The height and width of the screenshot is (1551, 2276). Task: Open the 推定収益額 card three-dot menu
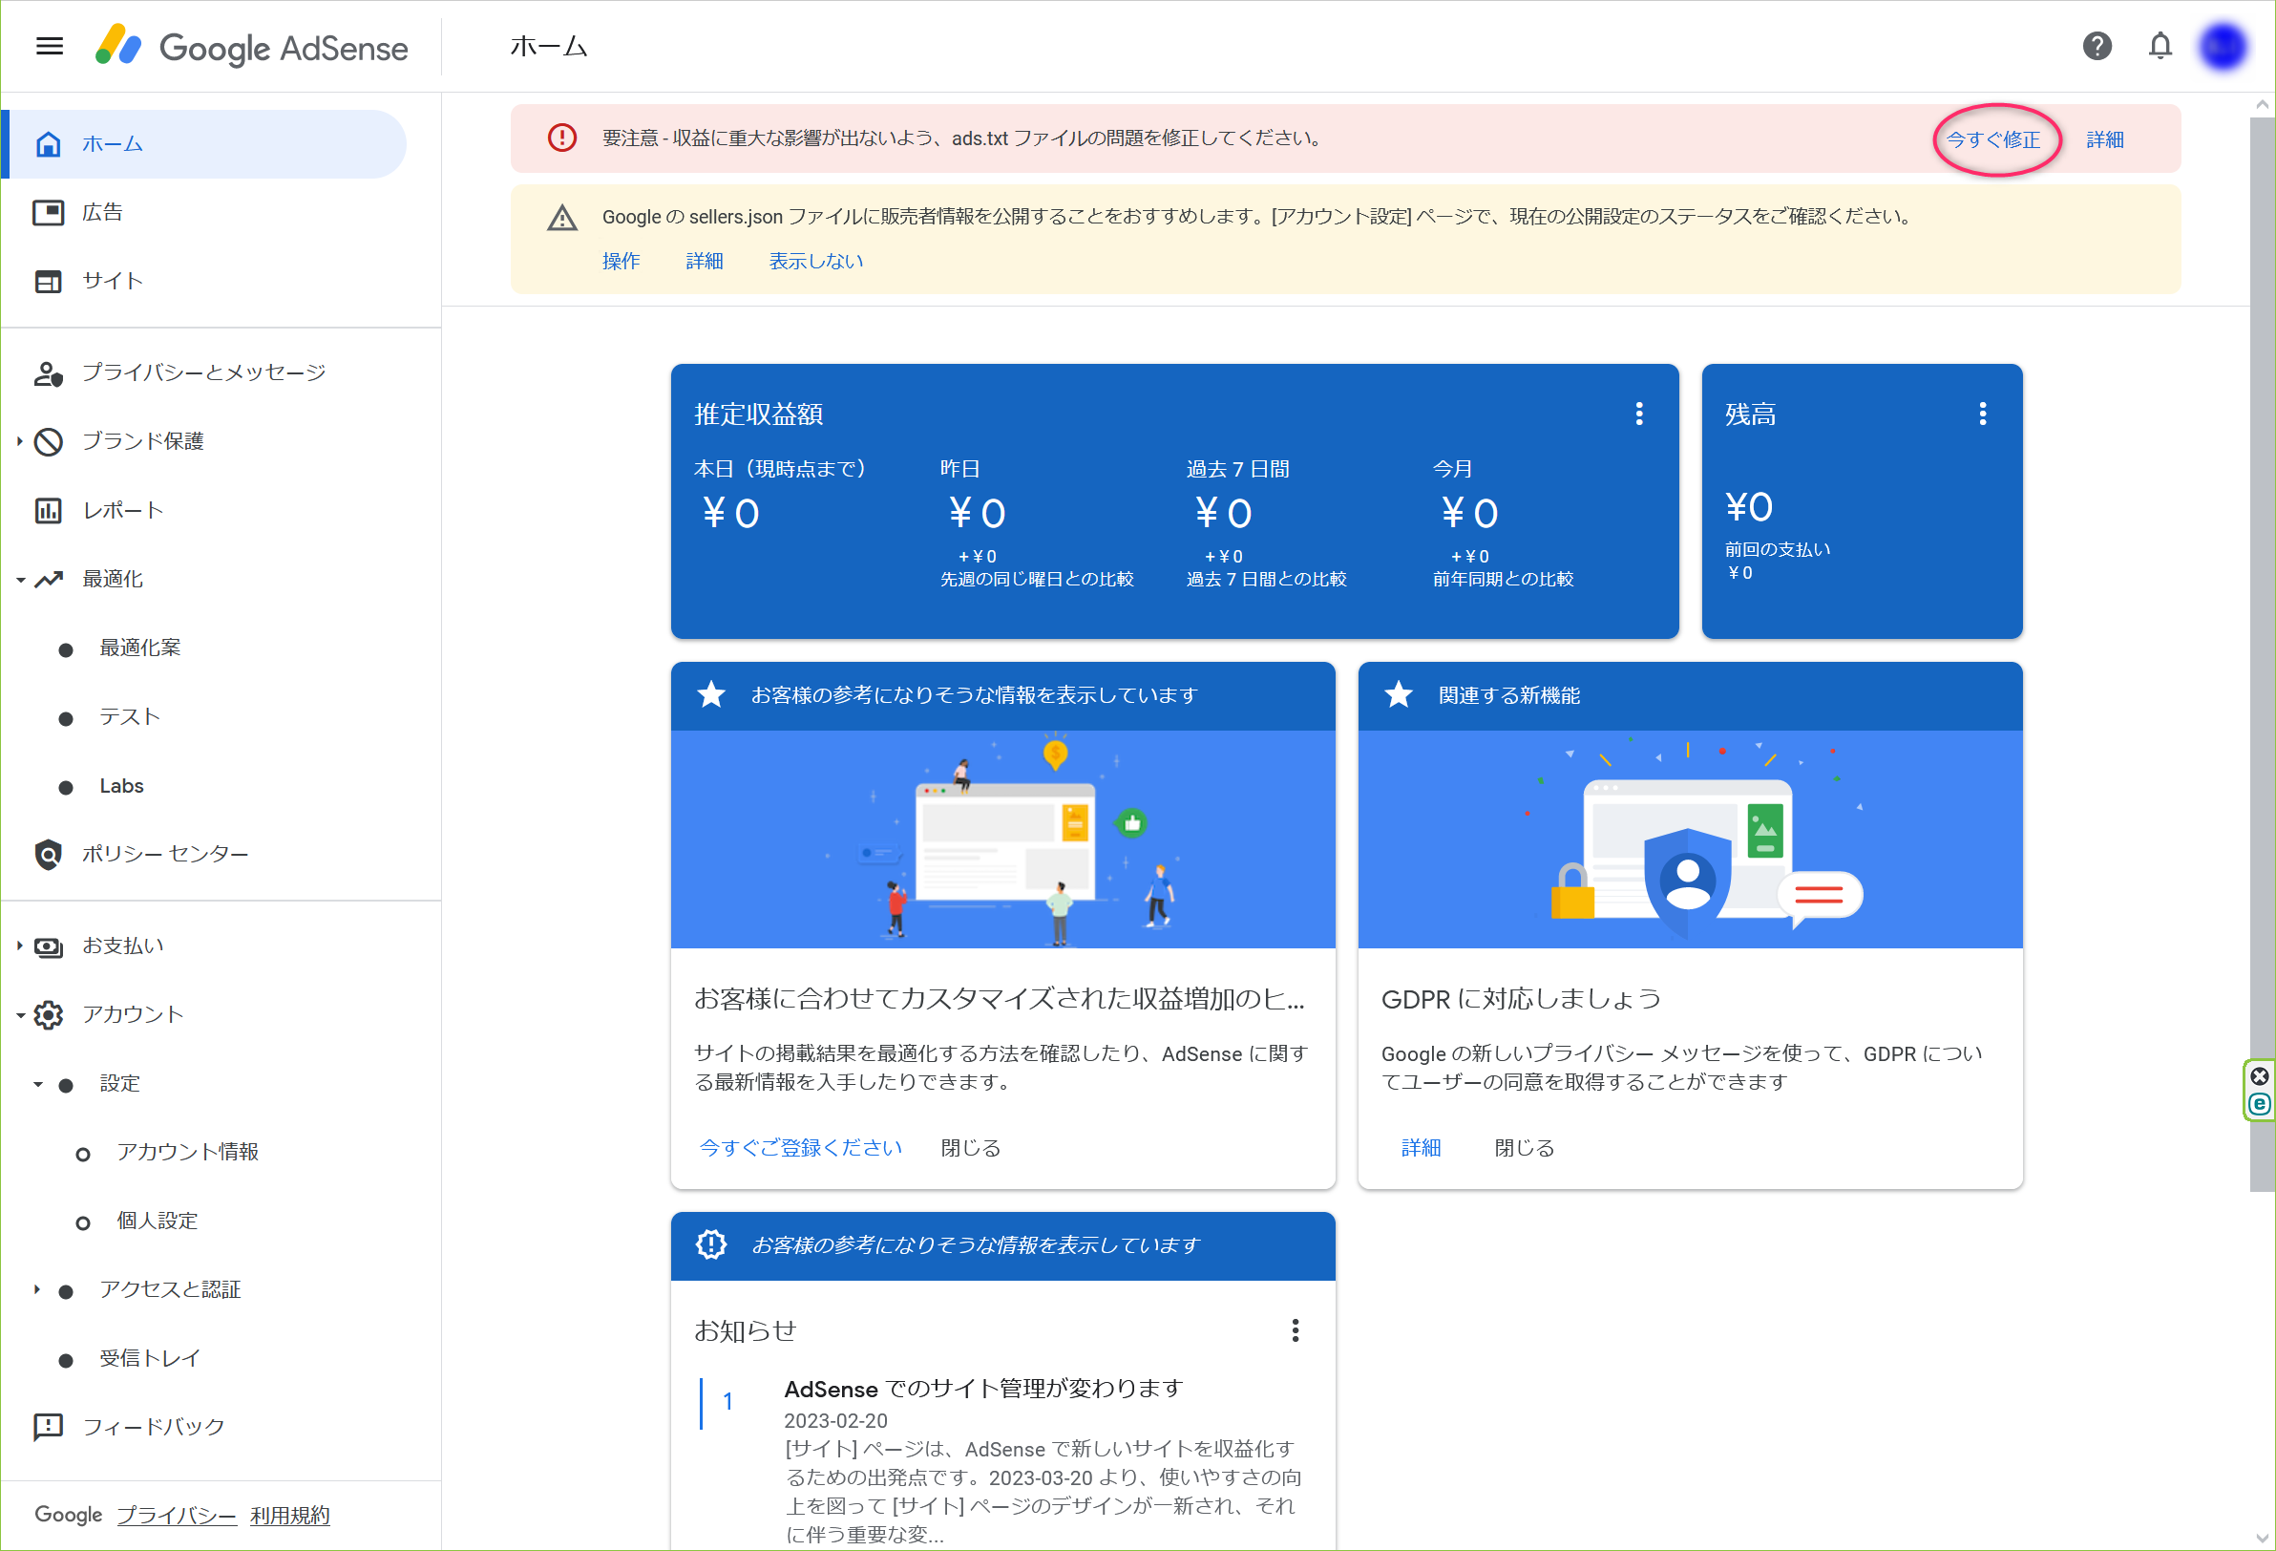click(1638, 414)
